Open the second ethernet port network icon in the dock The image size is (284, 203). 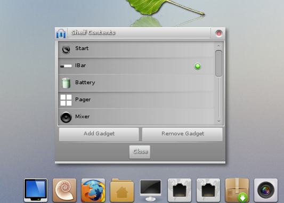coord(208,190)
